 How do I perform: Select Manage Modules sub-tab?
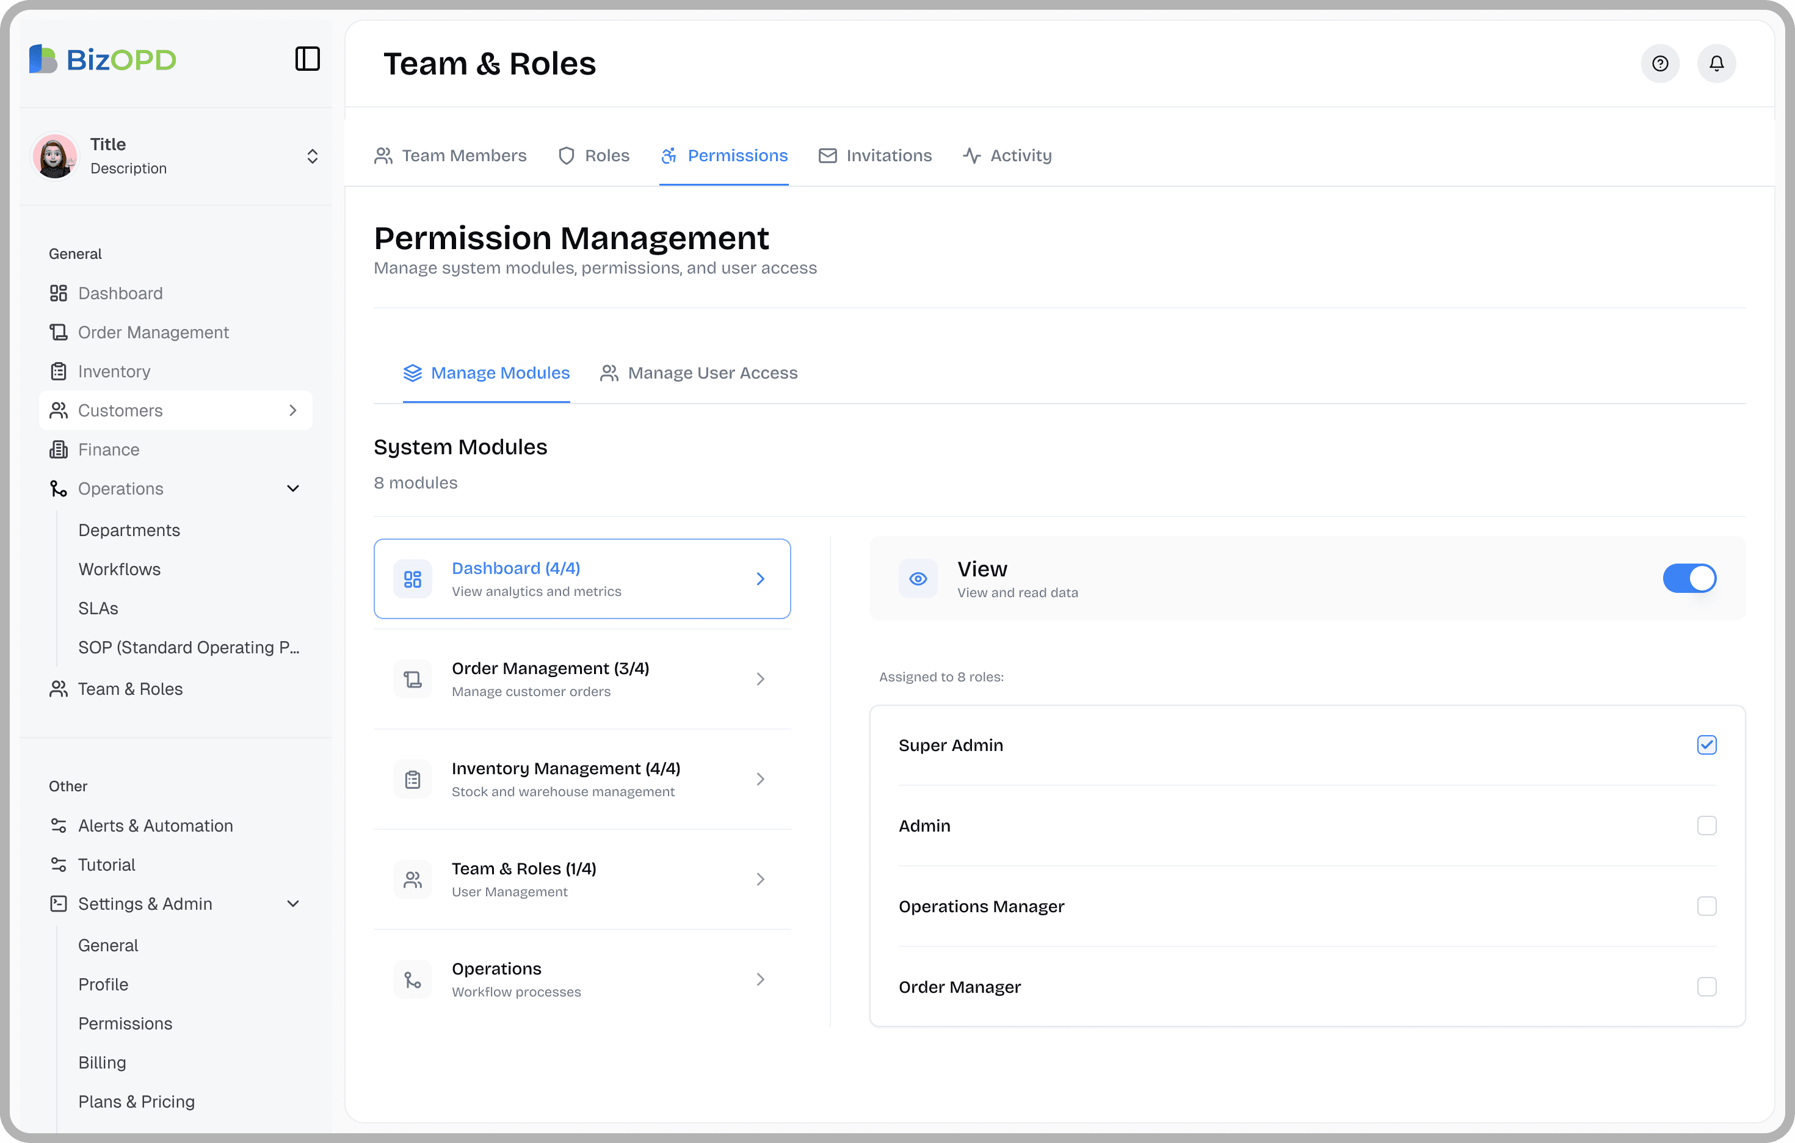coord(486,373)
